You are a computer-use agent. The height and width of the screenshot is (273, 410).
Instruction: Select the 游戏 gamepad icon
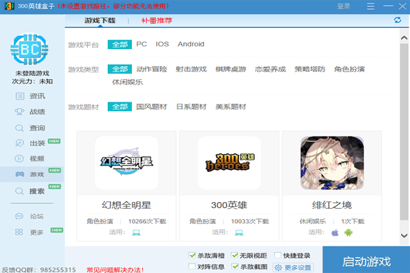click(x=20, y=174)
